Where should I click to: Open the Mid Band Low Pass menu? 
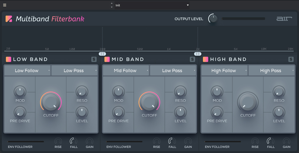point(173,71)
